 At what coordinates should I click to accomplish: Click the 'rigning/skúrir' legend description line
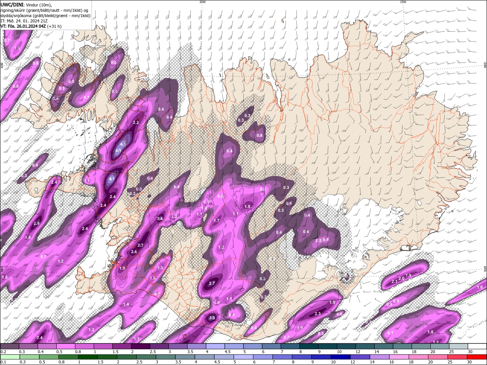tap(45, 10)
